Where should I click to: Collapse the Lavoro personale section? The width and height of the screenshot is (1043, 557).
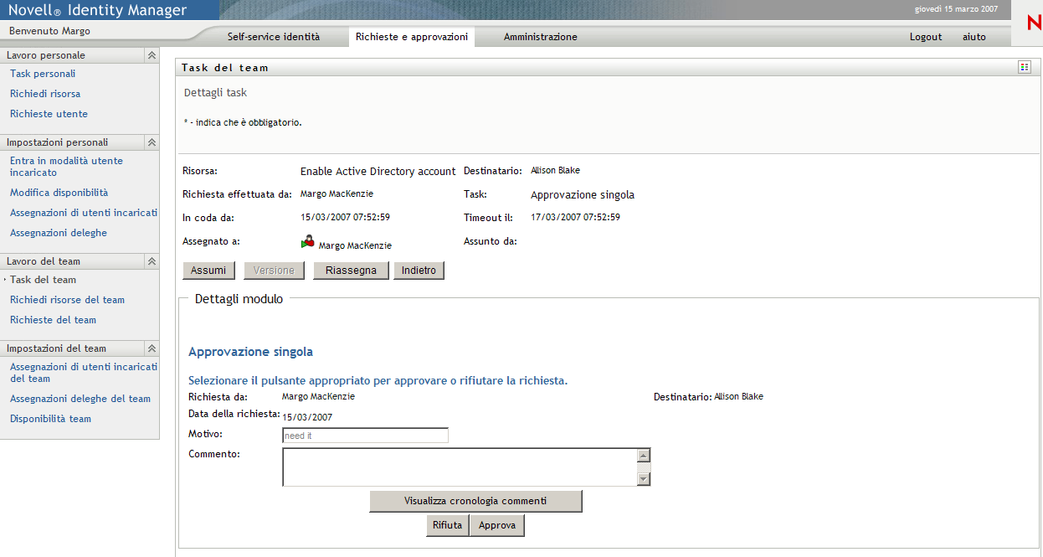click(x=152, y=55)
